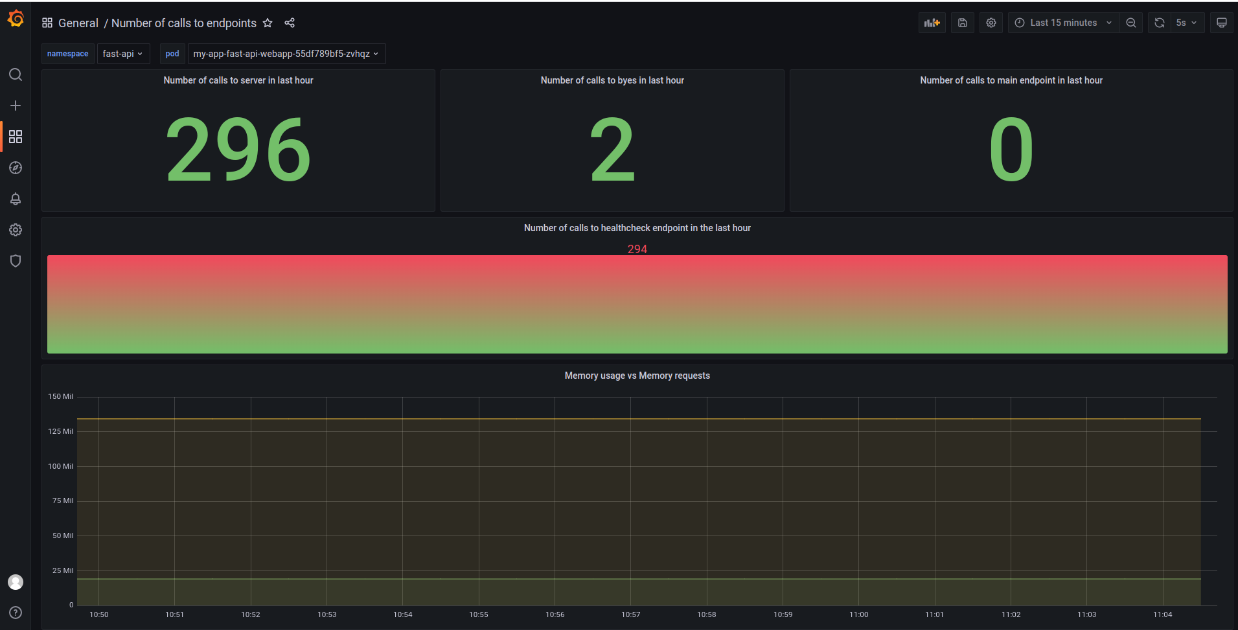Refresh the dashboard with the refresh icon
The image size is (1238, 630).
tap(1159, 22)
